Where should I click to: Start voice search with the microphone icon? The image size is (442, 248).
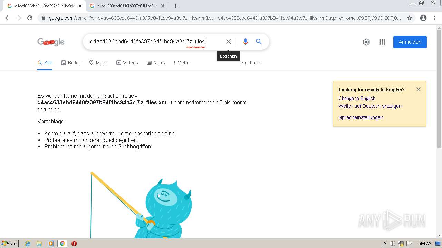point(246,42)
